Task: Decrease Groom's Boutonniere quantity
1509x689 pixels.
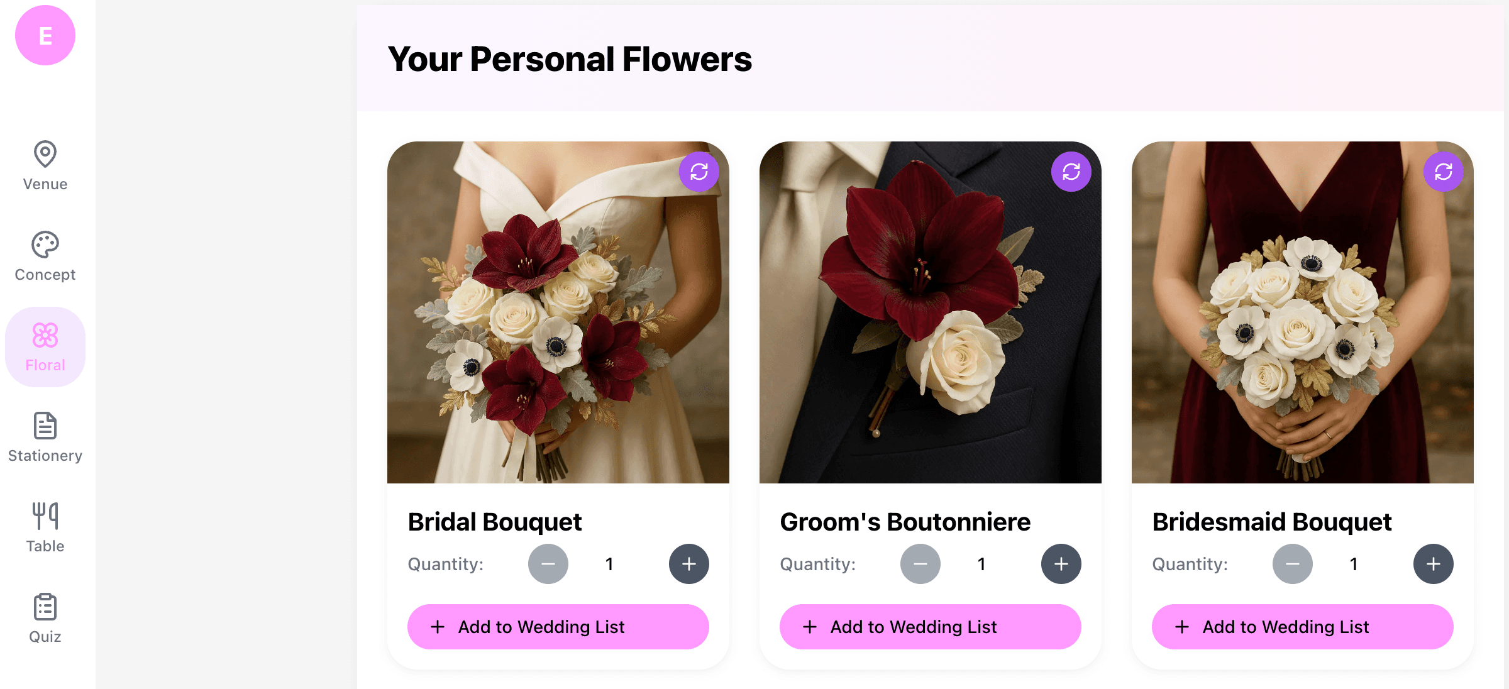Action: (x=920, y=564)
